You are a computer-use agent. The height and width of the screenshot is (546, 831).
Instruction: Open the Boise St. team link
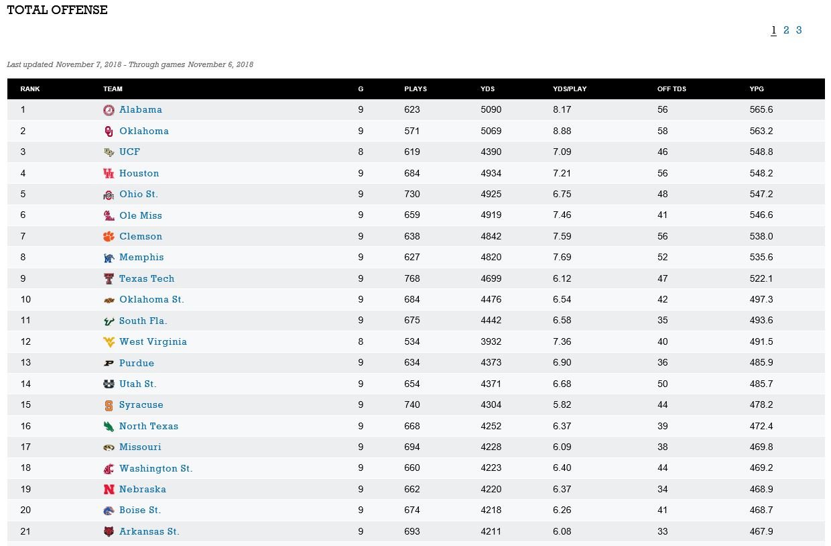click(140, 510)
